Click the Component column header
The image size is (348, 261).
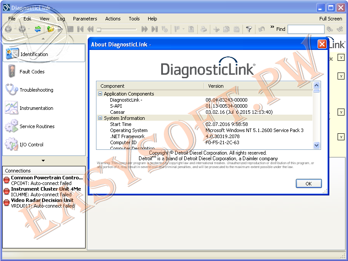tap(150, 86)
